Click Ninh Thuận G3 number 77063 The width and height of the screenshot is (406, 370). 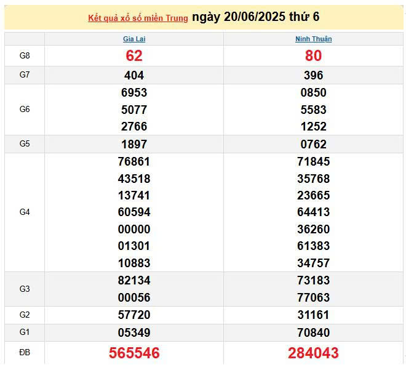click(x=313, y=297)
